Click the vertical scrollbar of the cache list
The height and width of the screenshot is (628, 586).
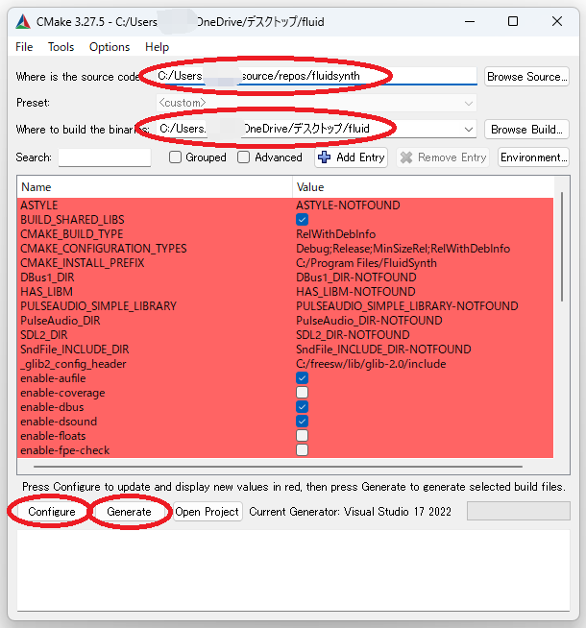click(562, 247)
